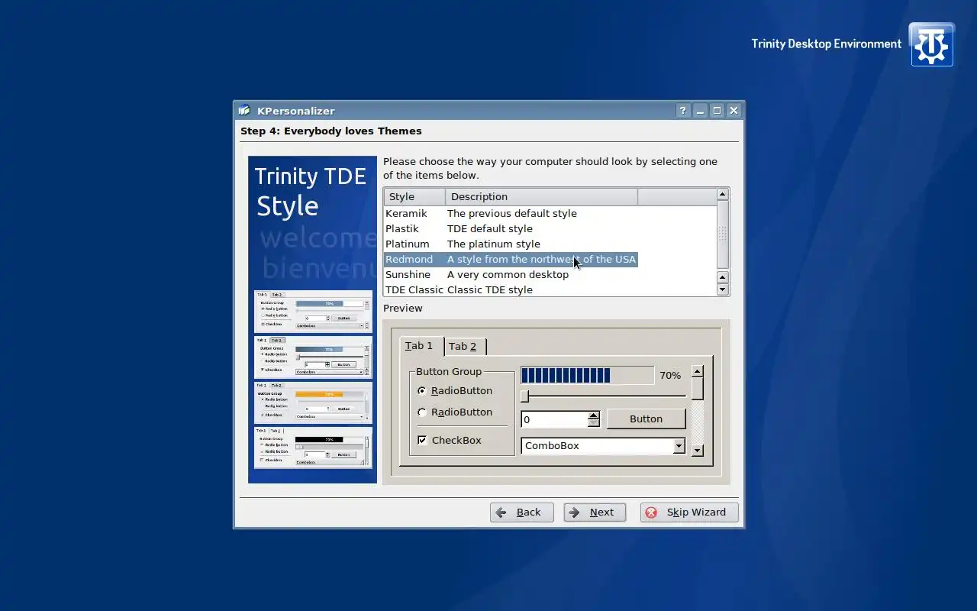Click the preview slider handle

(x=525, y=396)
